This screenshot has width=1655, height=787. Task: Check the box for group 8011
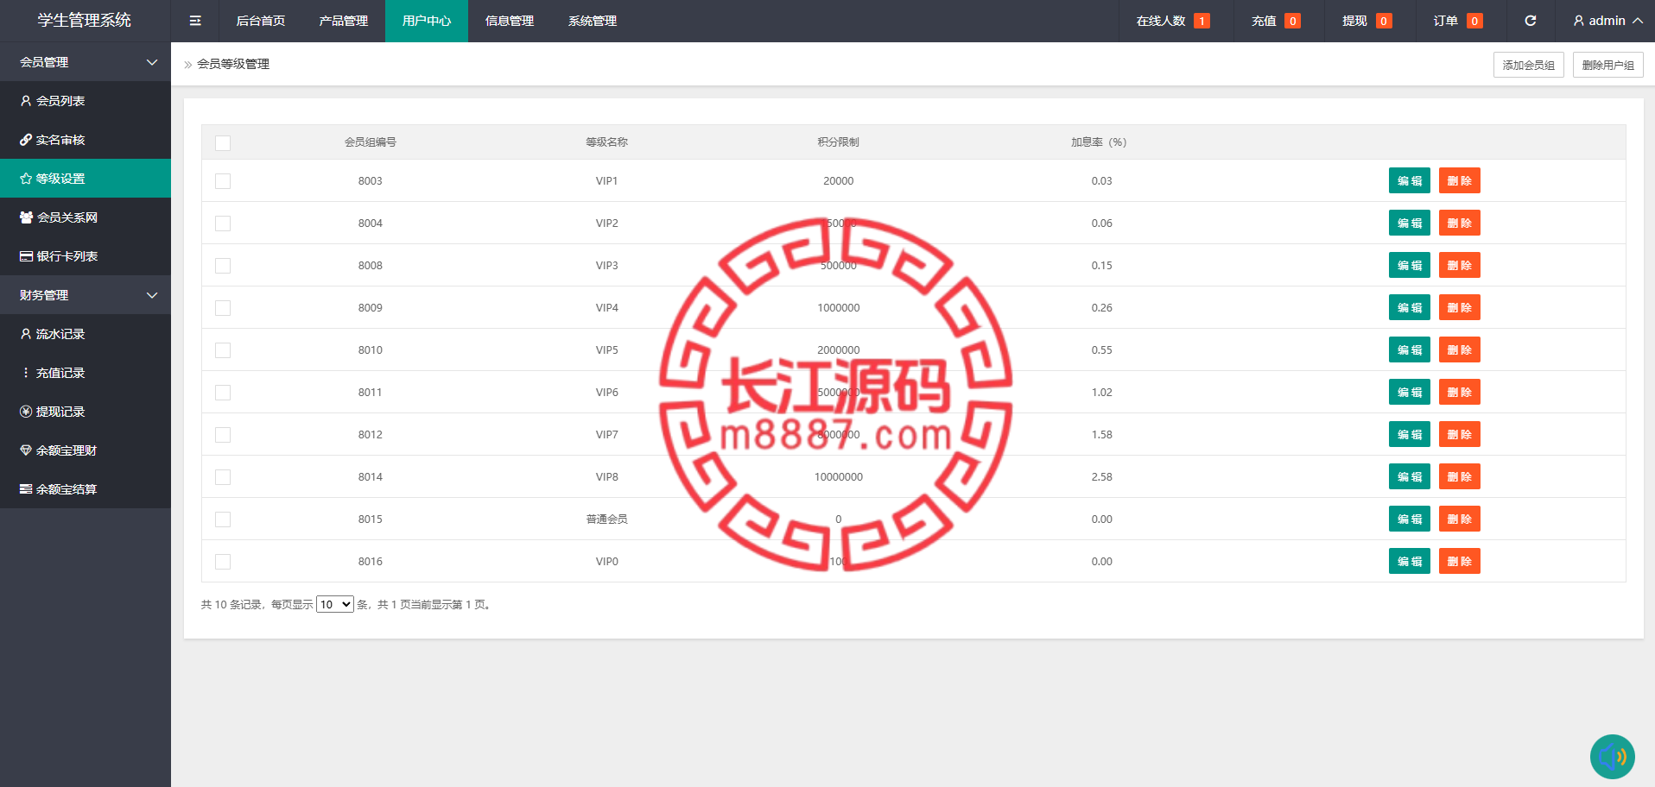(223, 393)
